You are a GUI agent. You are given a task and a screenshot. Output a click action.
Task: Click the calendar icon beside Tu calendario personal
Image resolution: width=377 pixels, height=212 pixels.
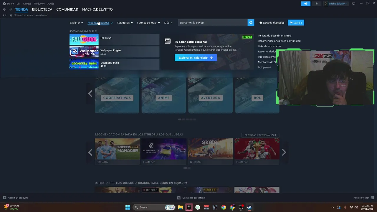coord(168,41)
